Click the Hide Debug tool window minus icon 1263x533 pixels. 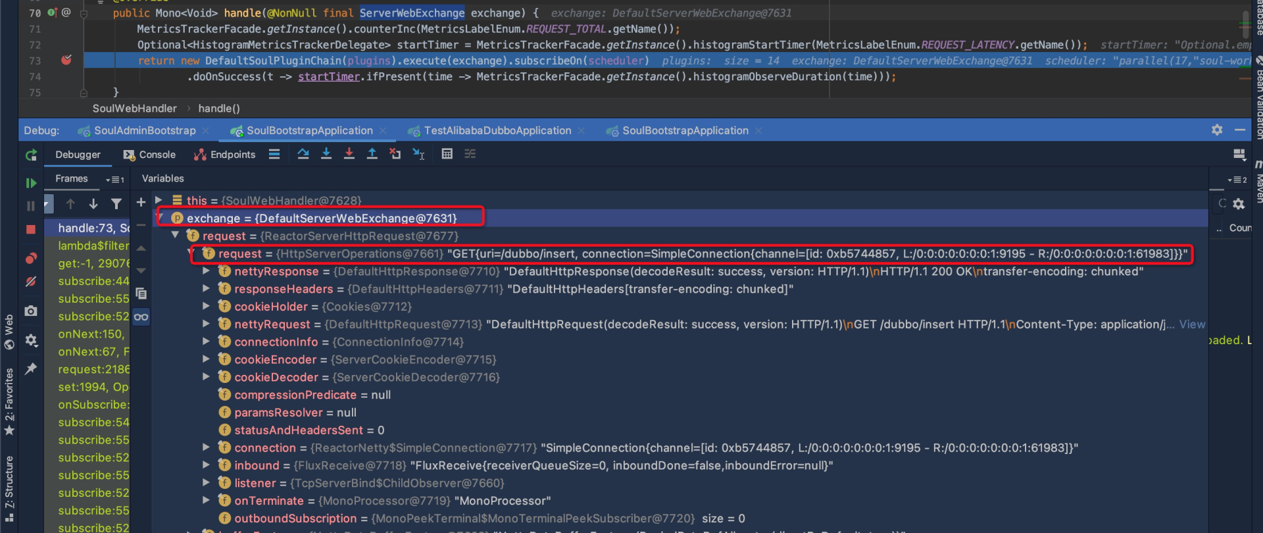click(1240, 130)
